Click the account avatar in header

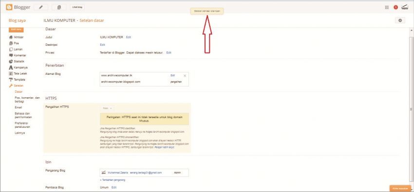click(404, 7)
